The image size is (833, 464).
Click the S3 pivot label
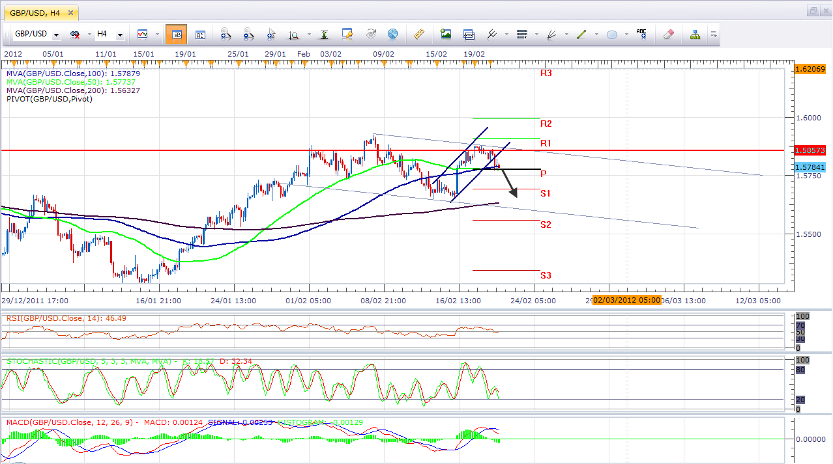tap(546, 275)
